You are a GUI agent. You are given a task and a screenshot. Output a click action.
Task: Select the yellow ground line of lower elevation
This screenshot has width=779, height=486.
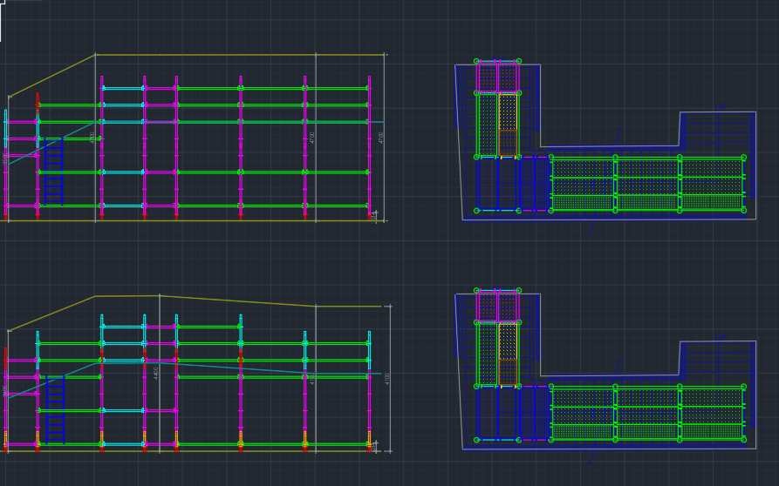pos(191,451)
